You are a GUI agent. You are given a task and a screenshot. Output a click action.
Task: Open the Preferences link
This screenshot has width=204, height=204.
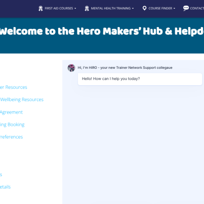(11, 137)
